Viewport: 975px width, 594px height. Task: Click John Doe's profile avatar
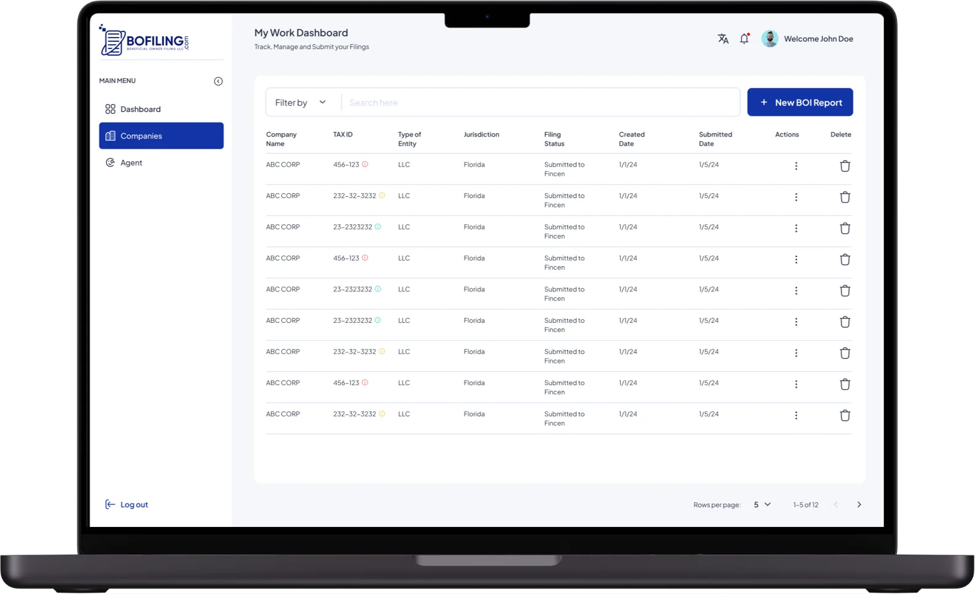[770, 39]
